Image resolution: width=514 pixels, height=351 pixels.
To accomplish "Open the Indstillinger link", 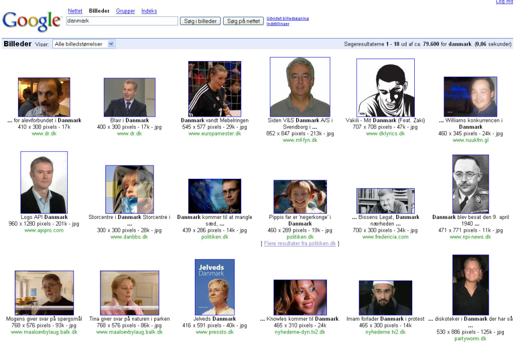I will 278,24.
